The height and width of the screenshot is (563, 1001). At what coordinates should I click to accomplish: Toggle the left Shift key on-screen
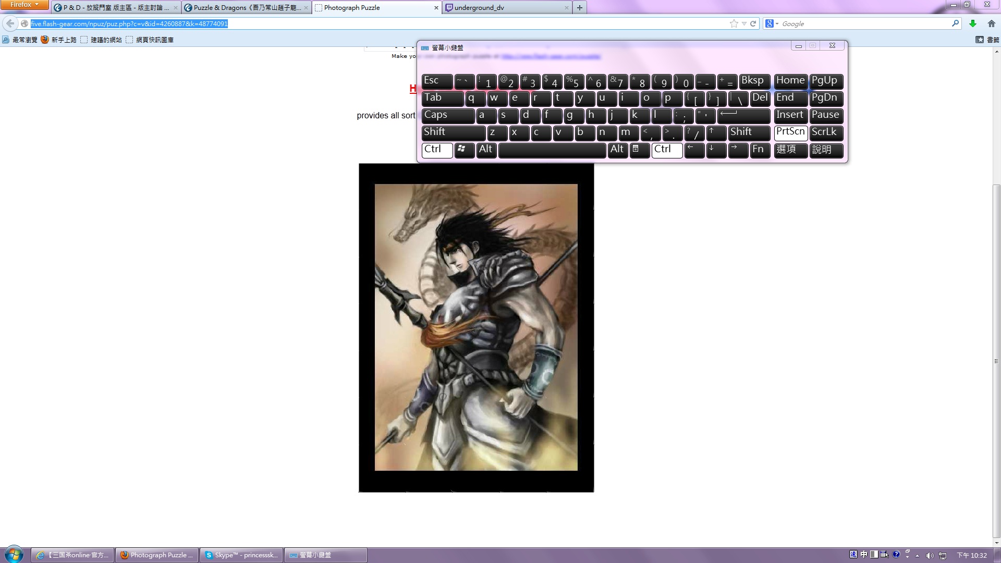453,132
